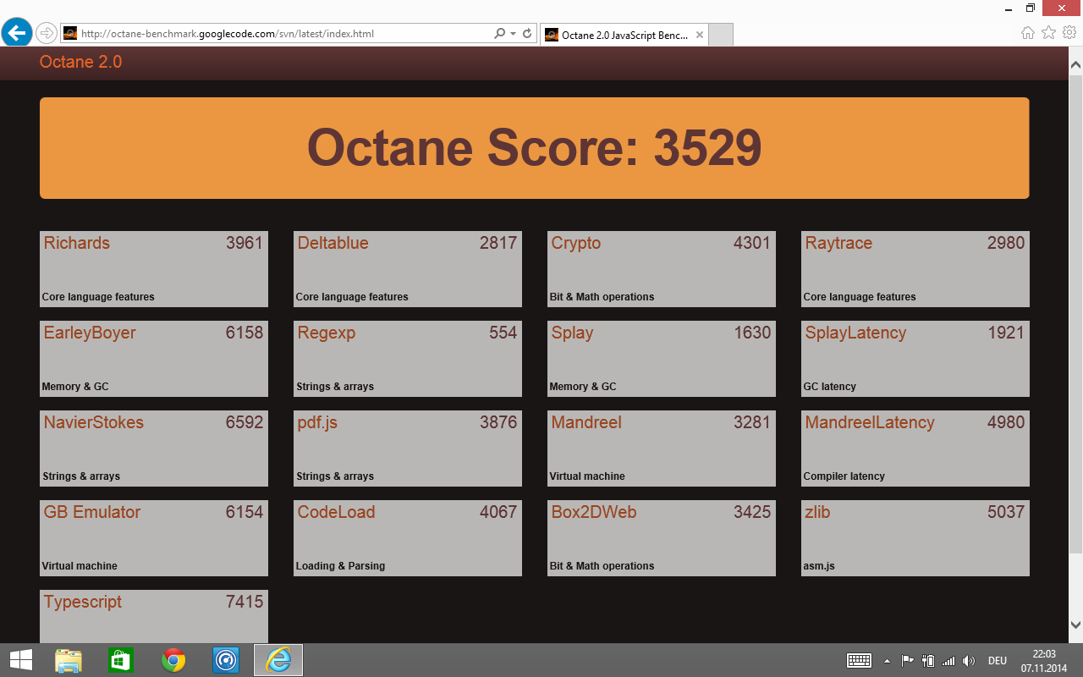Open the blue circular app in taskbar
The image size is (1083, 677).
click(x=226, y=660)
